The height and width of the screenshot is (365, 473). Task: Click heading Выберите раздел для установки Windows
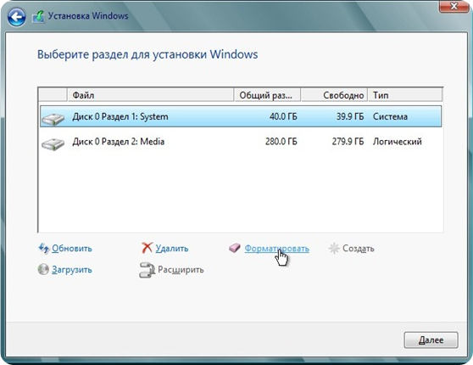[x=147, y=54]
